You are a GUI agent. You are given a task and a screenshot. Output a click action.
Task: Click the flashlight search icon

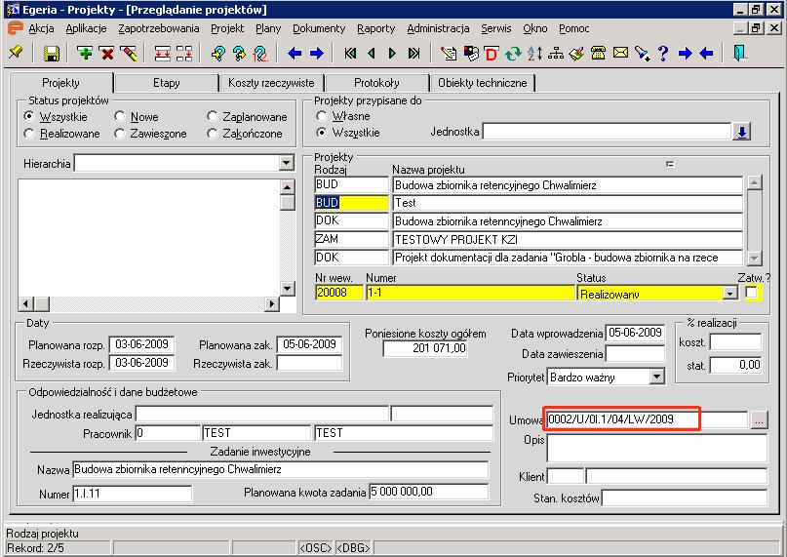click(642, 54)
